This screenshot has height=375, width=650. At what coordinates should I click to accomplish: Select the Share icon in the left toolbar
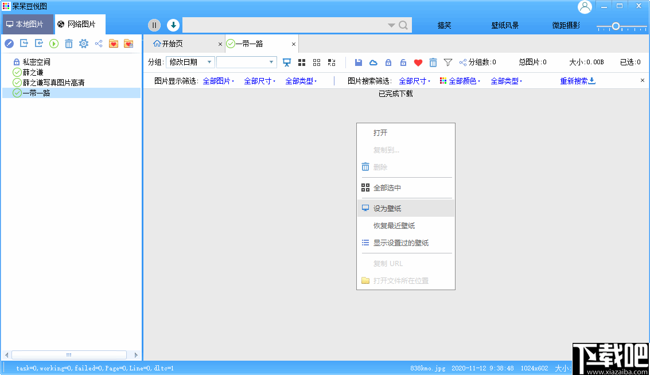(x=99, y=44)
